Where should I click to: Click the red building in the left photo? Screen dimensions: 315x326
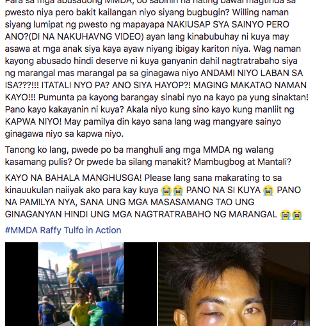click(101, 267)
